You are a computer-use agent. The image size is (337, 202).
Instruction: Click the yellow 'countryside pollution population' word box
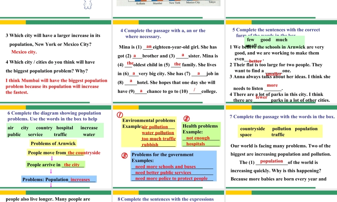coord(279,132)
